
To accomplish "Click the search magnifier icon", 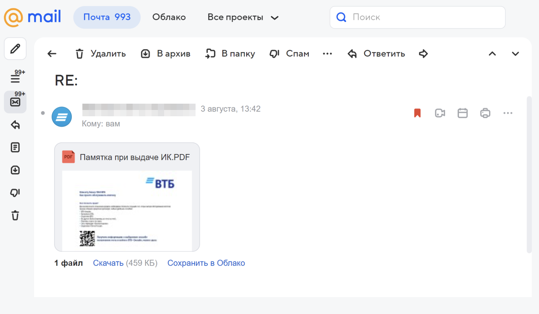I will [x=341, y=17].
